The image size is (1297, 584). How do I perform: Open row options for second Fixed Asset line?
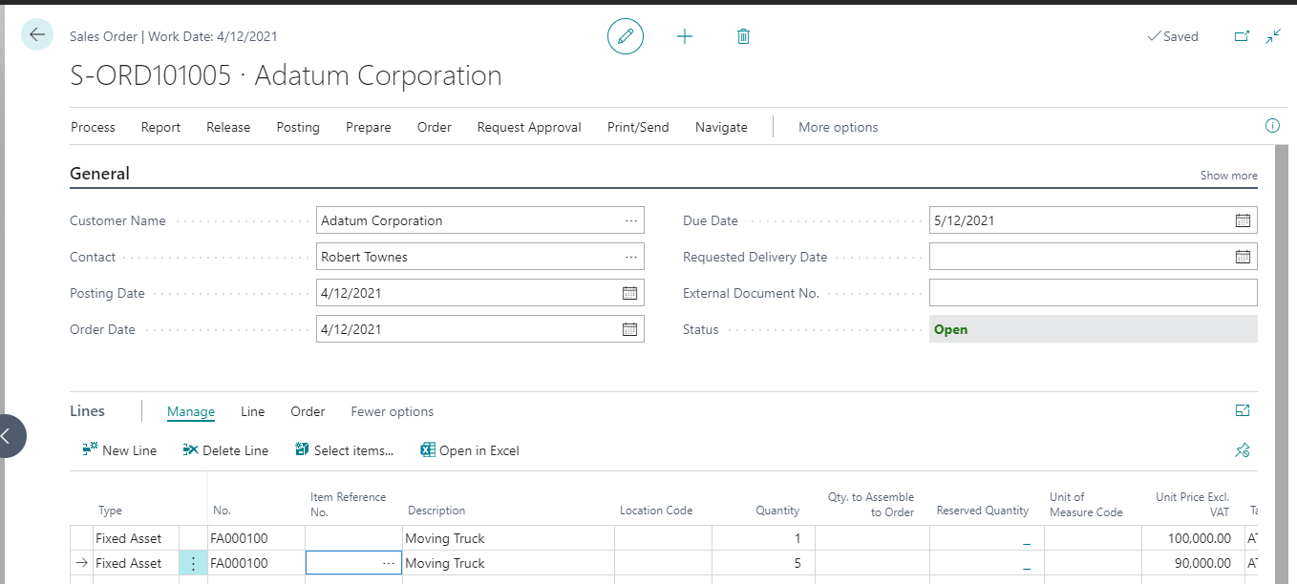(193, 563)
